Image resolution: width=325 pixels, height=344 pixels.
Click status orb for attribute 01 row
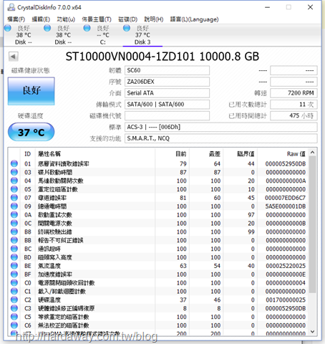point(14,163)
